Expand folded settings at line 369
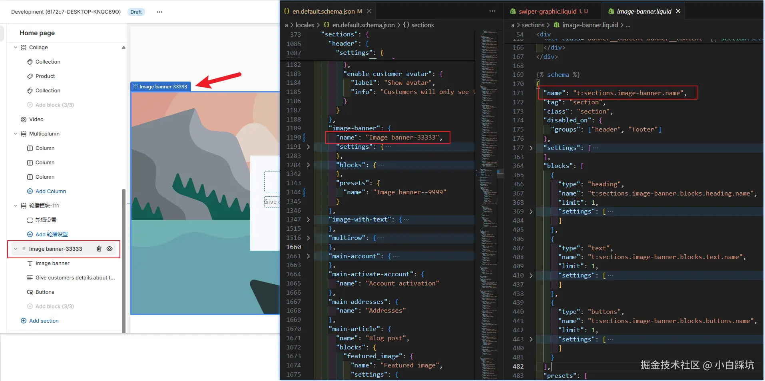The height and width of the screenshot is (381, 765). pos(531,211)
